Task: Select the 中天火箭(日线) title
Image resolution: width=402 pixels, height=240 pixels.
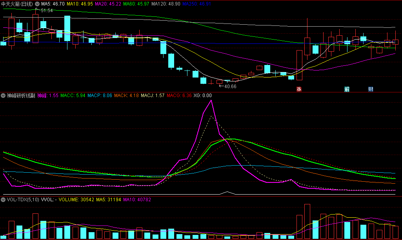Action: [x=17, y=4]
